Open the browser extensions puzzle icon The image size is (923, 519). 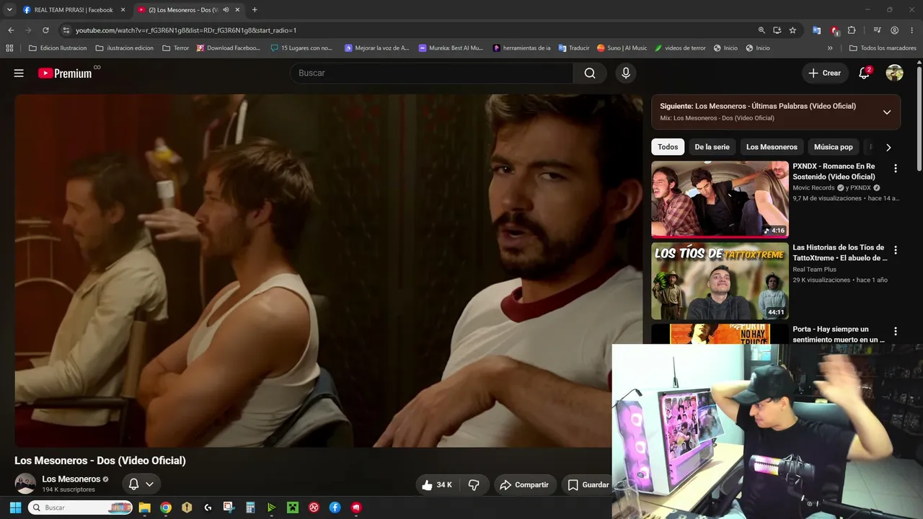pos(852,30)
